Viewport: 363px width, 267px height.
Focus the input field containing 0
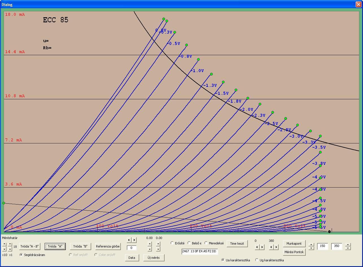point(132,248)
